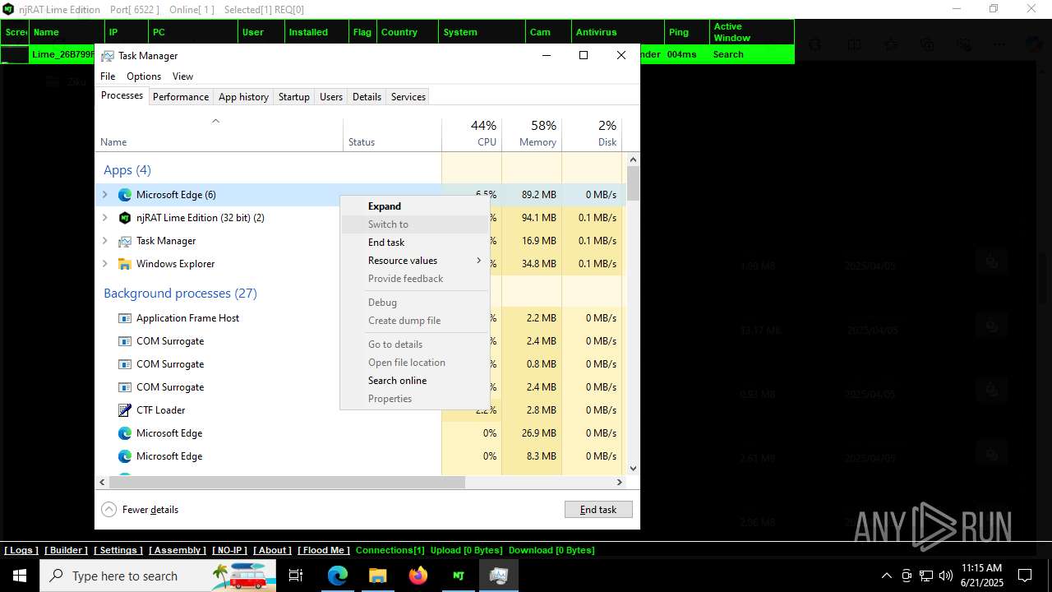Open the network icon in system tray
1052x592 pixels.
coord(926,576)
